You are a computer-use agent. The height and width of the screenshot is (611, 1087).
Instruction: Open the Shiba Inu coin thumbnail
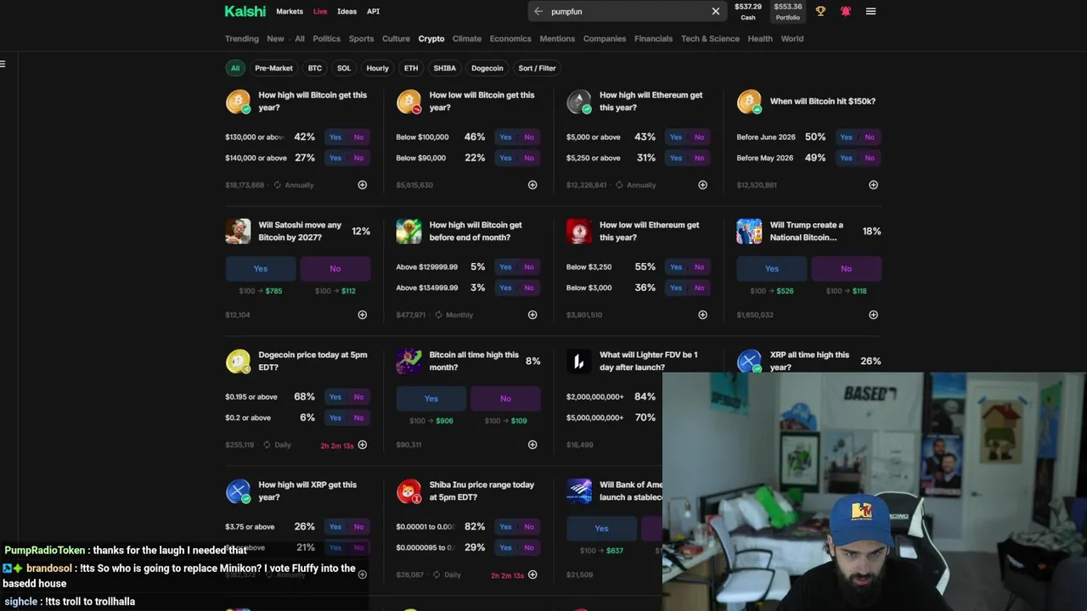[x=409, y=491]
